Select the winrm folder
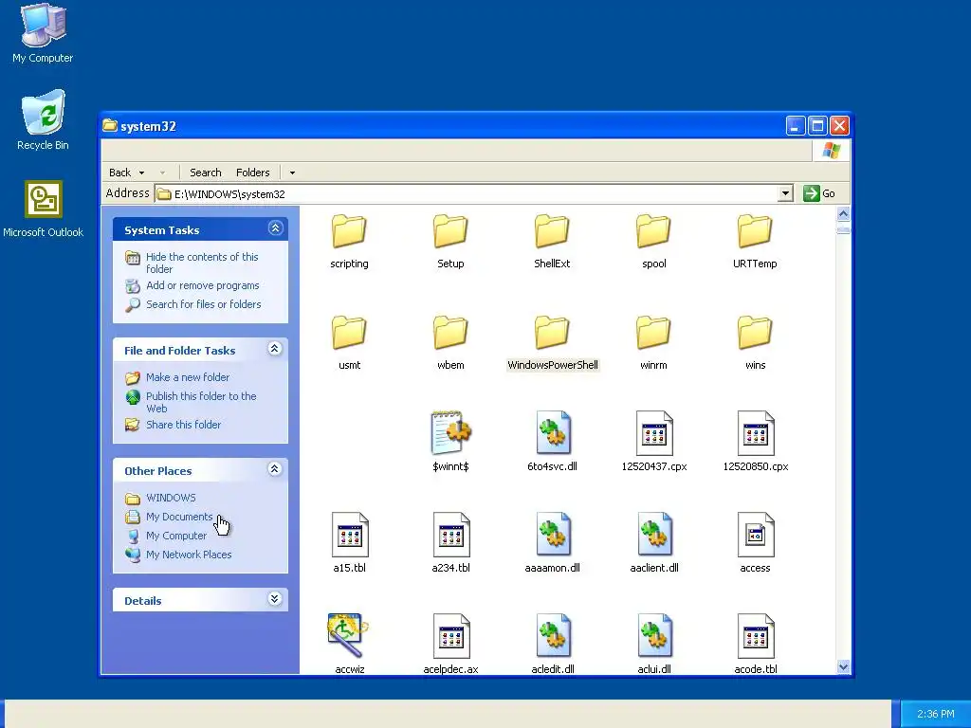This screenshot has width=971, height=728. (653, 343)
